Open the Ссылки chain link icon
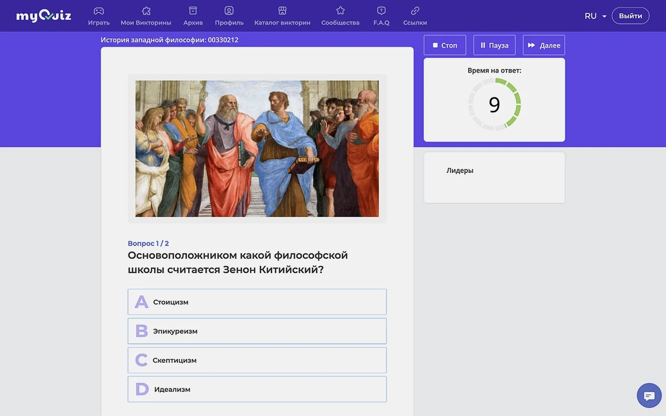This screenshot has height=416, width=666. [x=415, y=11]
